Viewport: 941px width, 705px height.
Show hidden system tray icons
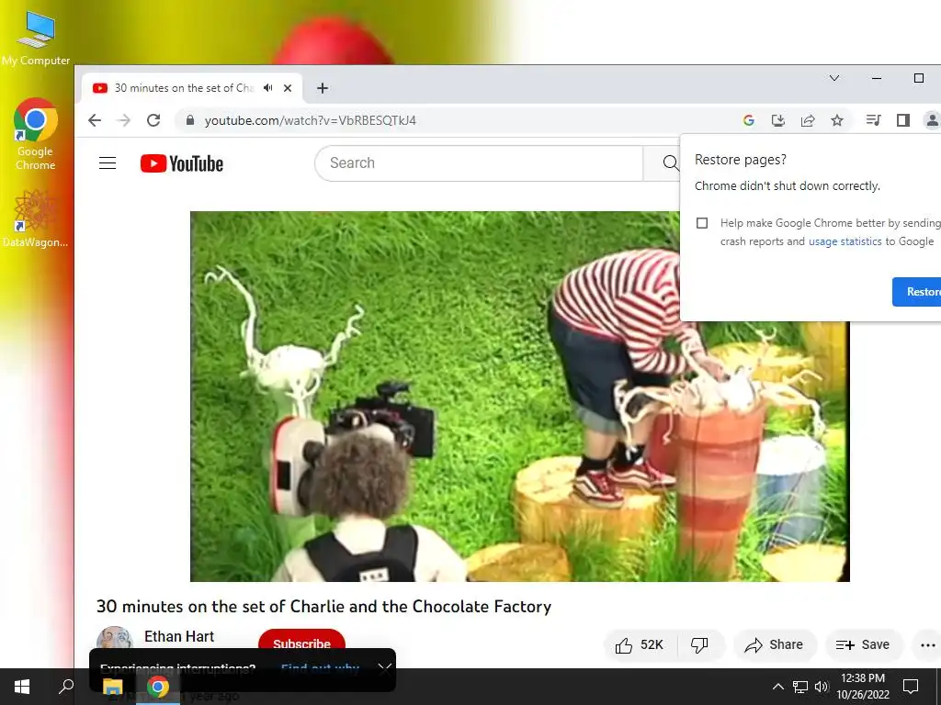(x=777, y=687)
